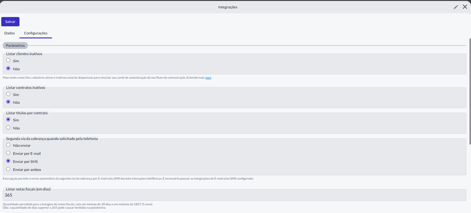Viewport: 471px width, 213px height.
Task: Click the 'Segunda via da cobrança' group label
Action: 52,139
